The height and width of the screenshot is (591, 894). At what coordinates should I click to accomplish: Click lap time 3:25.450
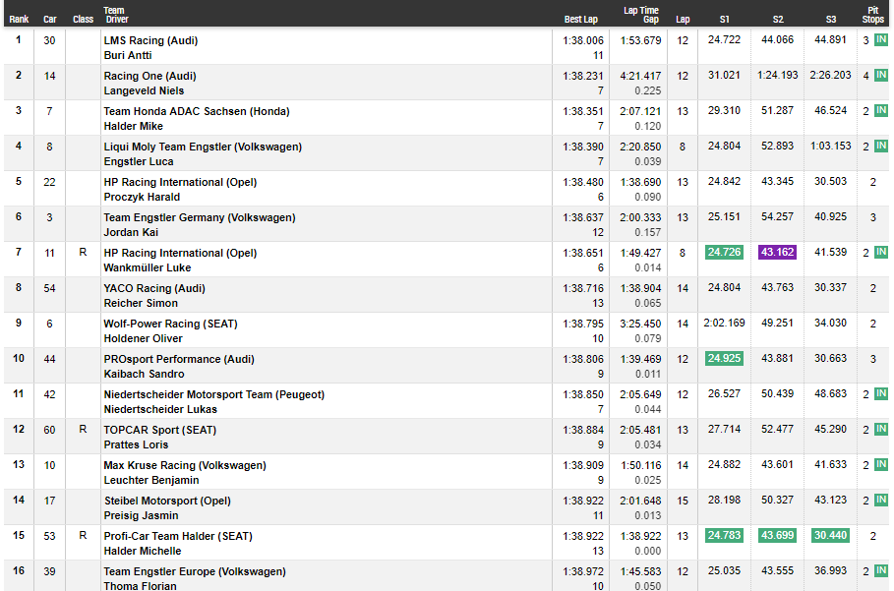point(641,324)
